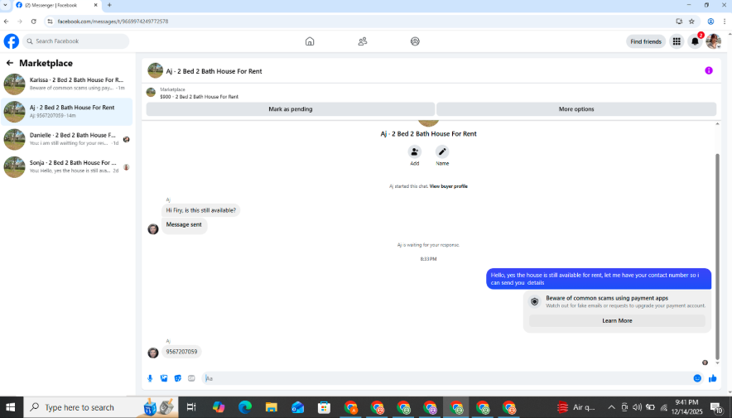Click the chat header listing thumbnail
Image resolution: width=732 pixels, height=418 pixels.
click(155, 71)
